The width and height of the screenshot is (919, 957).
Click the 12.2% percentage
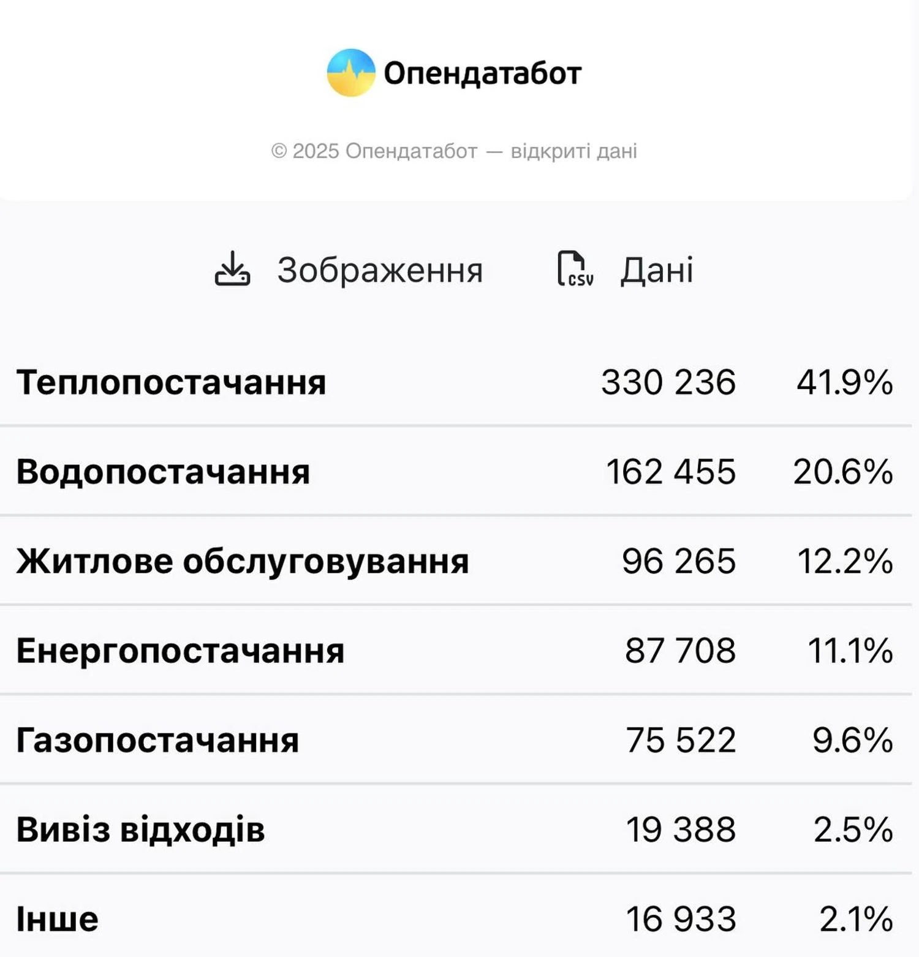(845, 561)
